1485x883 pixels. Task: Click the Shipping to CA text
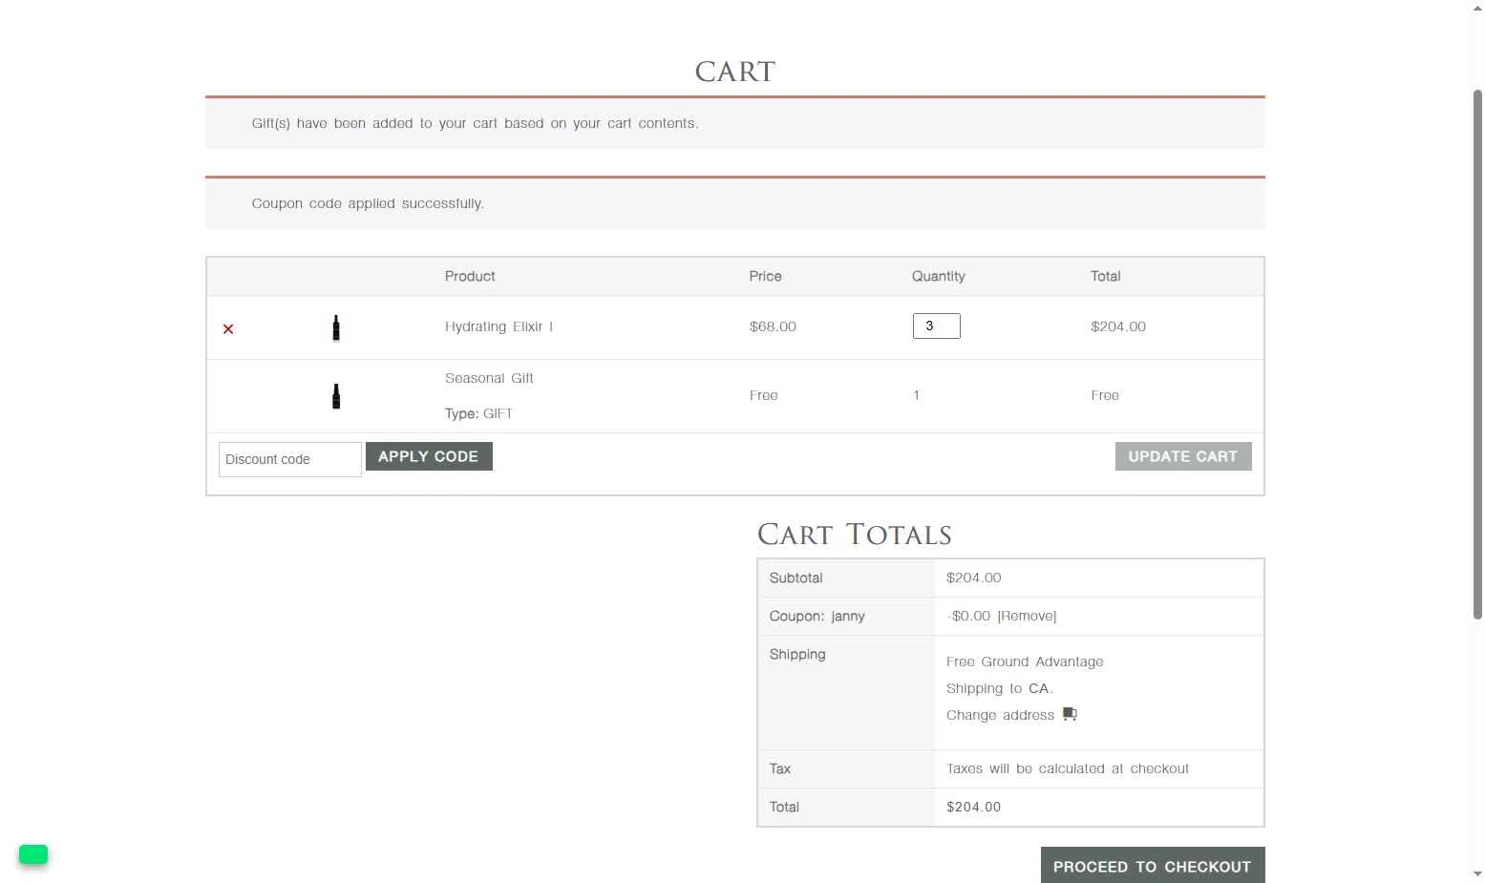tap(1000, 688)
